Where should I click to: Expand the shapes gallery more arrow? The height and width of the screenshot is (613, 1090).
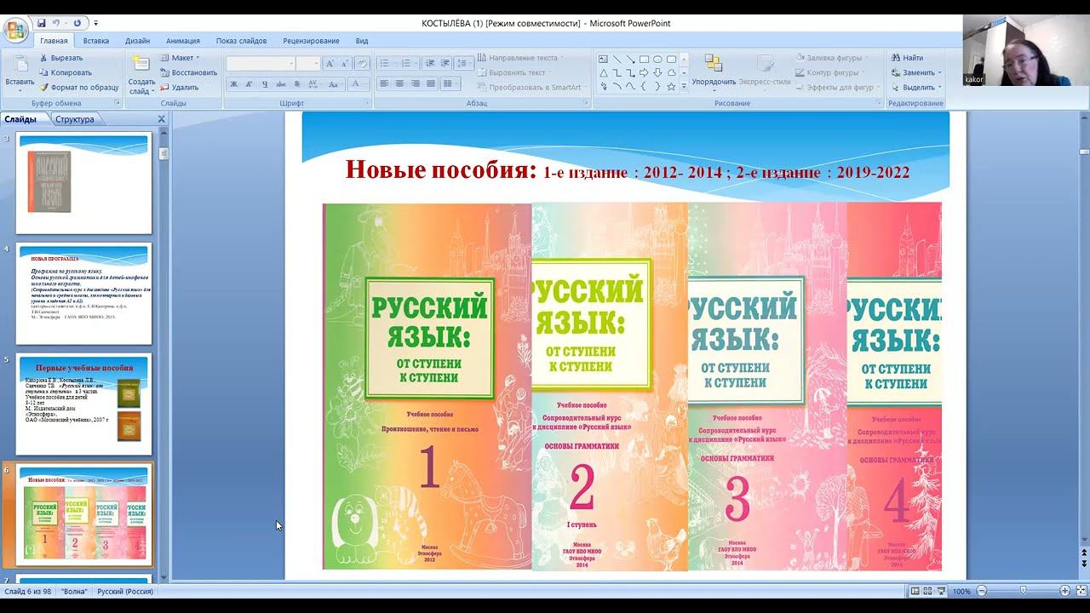point(684,87)
